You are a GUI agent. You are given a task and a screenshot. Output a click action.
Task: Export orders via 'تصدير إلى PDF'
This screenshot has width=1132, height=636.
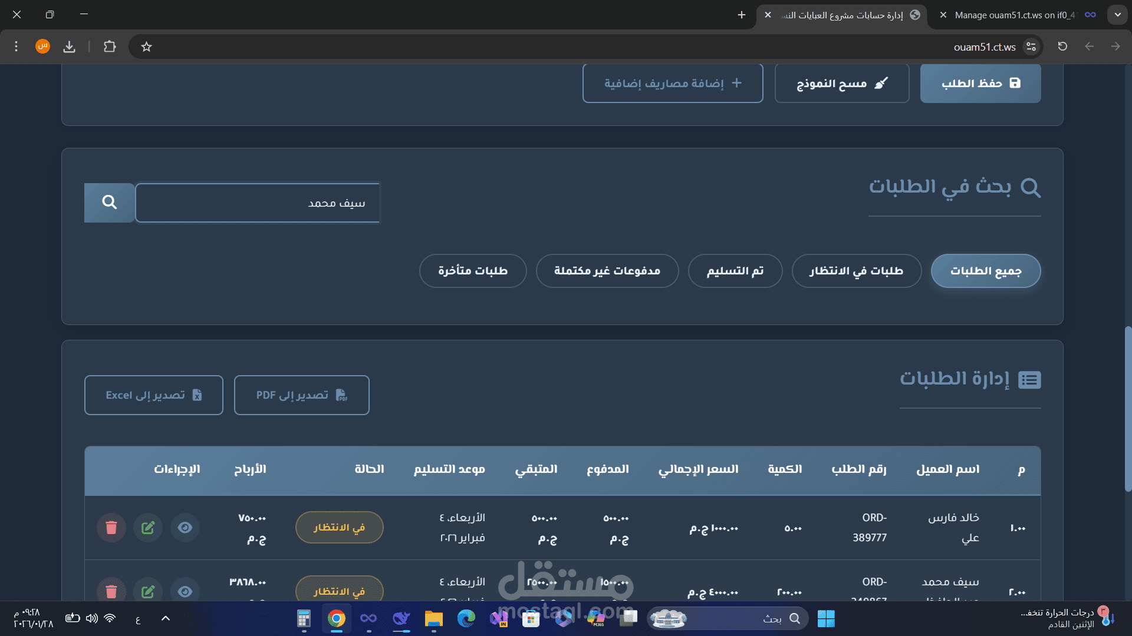301,395
